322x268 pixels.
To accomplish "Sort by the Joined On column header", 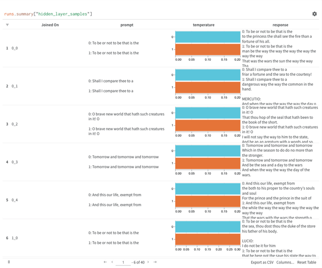I will [x=50, y=25].
